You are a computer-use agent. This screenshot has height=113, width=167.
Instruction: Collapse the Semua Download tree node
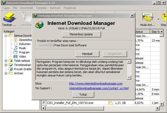point(6,36)
